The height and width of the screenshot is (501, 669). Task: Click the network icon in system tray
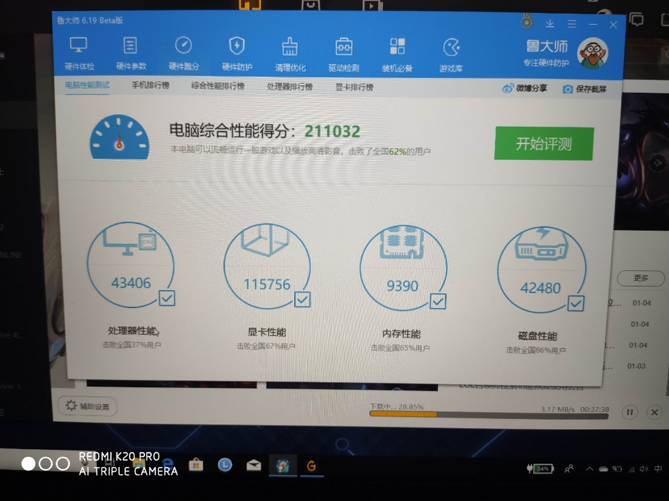(632, 469)
